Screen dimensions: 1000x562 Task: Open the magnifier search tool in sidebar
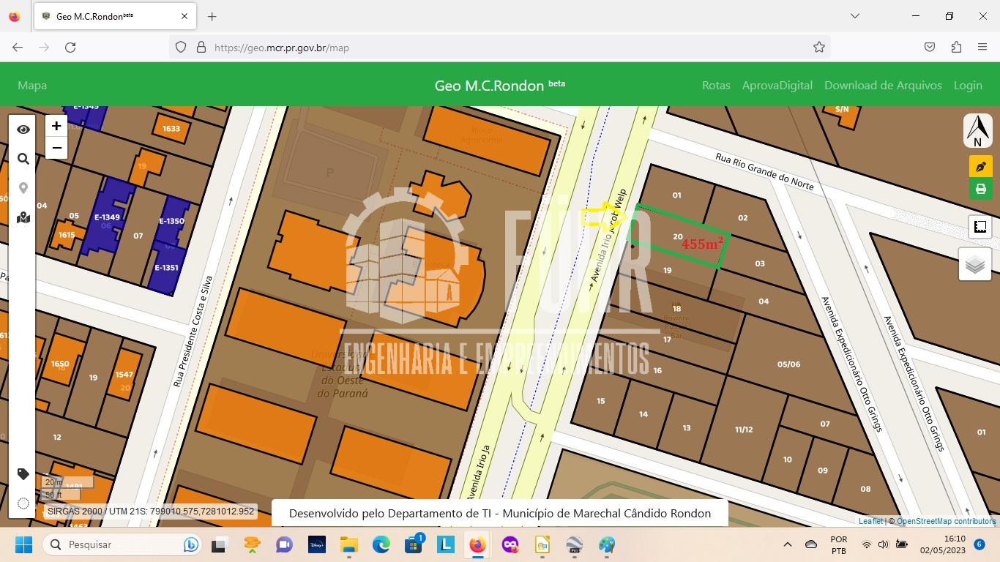[x=23, y=159]
